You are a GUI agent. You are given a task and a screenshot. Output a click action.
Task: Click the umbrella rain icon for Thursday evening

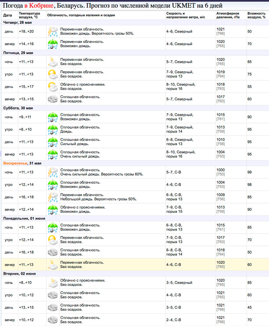[53, 44]
